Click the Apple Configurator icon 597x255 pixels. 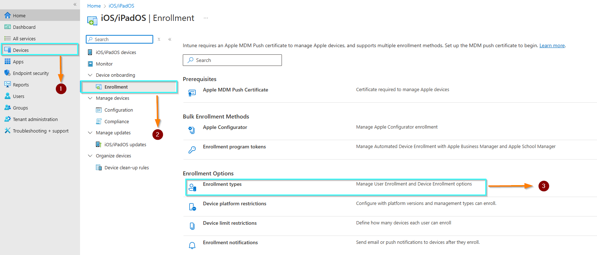pos(192,130)
